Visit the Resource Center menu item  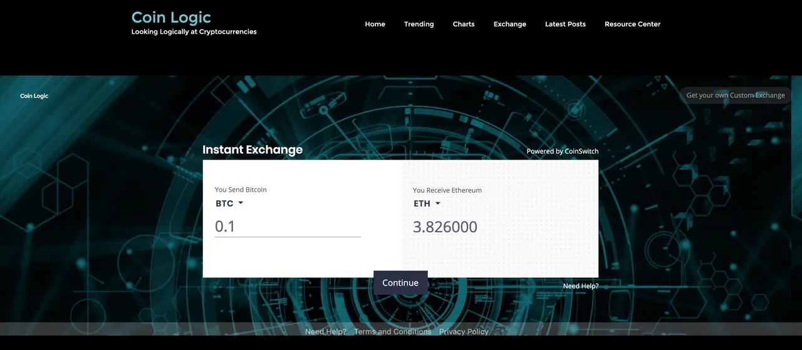pyautogui.click(x=632, y=24)
